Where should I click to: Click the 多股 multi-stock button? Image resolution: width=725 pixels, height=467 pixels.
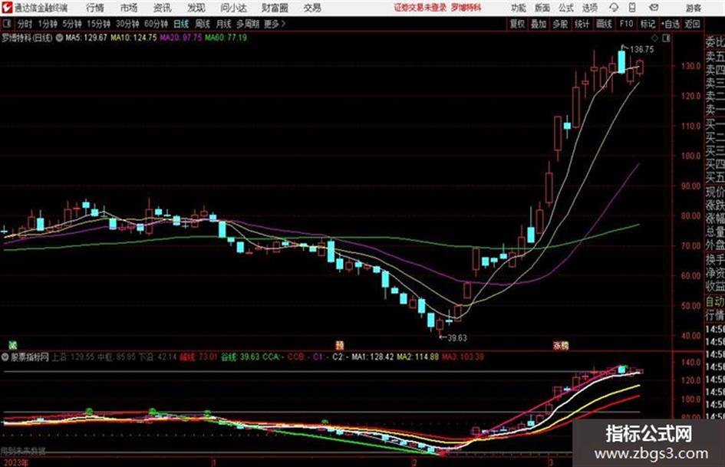(560, 24)
